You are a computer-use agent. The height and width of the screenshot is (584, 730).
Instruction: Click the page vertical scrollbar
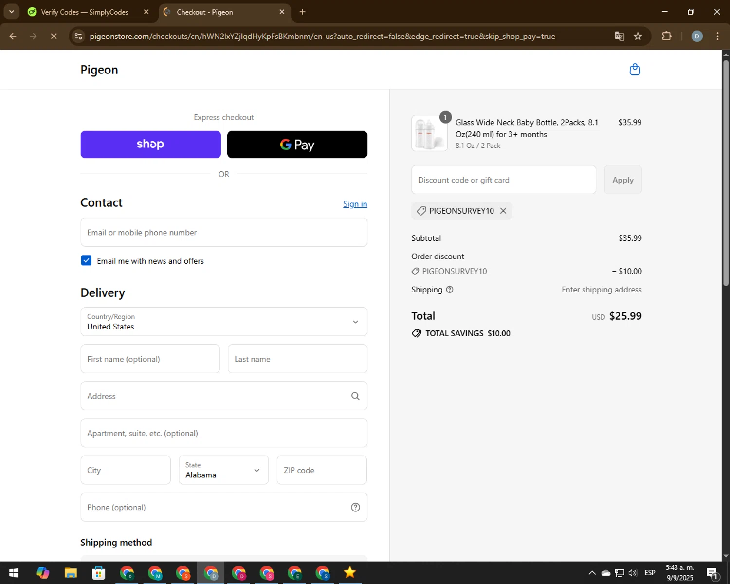click(726, 195)
